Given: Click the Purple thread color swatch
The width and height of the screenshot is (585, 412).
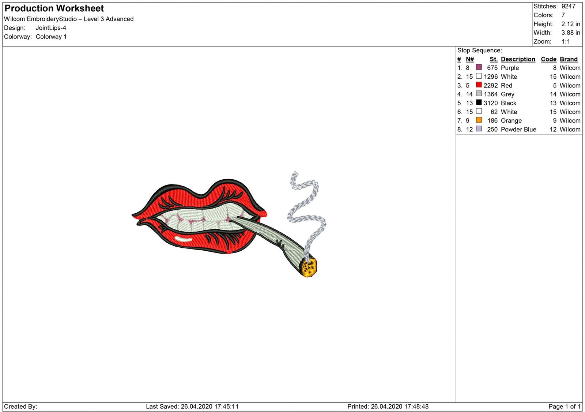Looking at the screenshot, I should click(x=479, y=68).
